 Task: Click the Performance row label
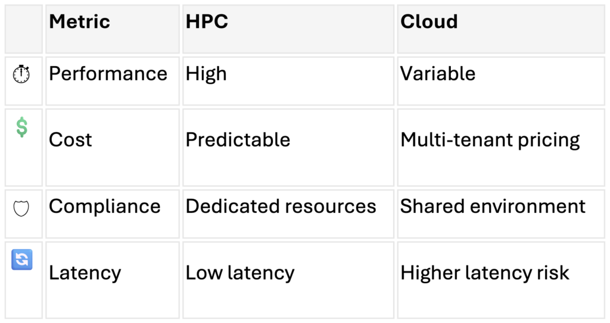108,74
